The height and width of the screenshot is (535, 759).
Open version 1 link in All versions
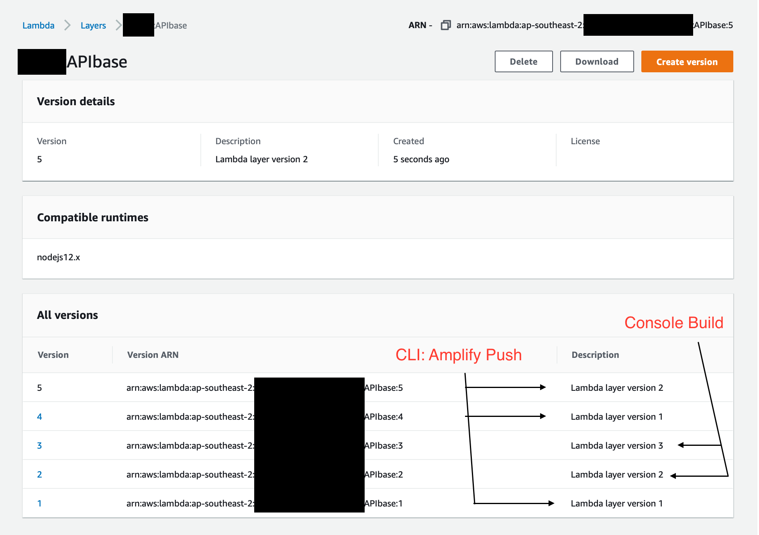[x=39, y=503]
